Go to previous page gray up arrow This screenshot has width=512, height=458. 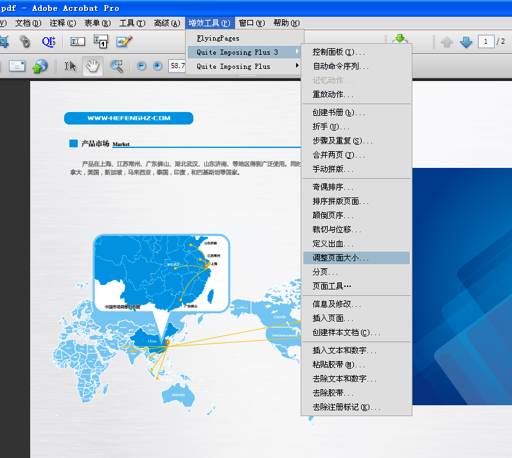446,42
